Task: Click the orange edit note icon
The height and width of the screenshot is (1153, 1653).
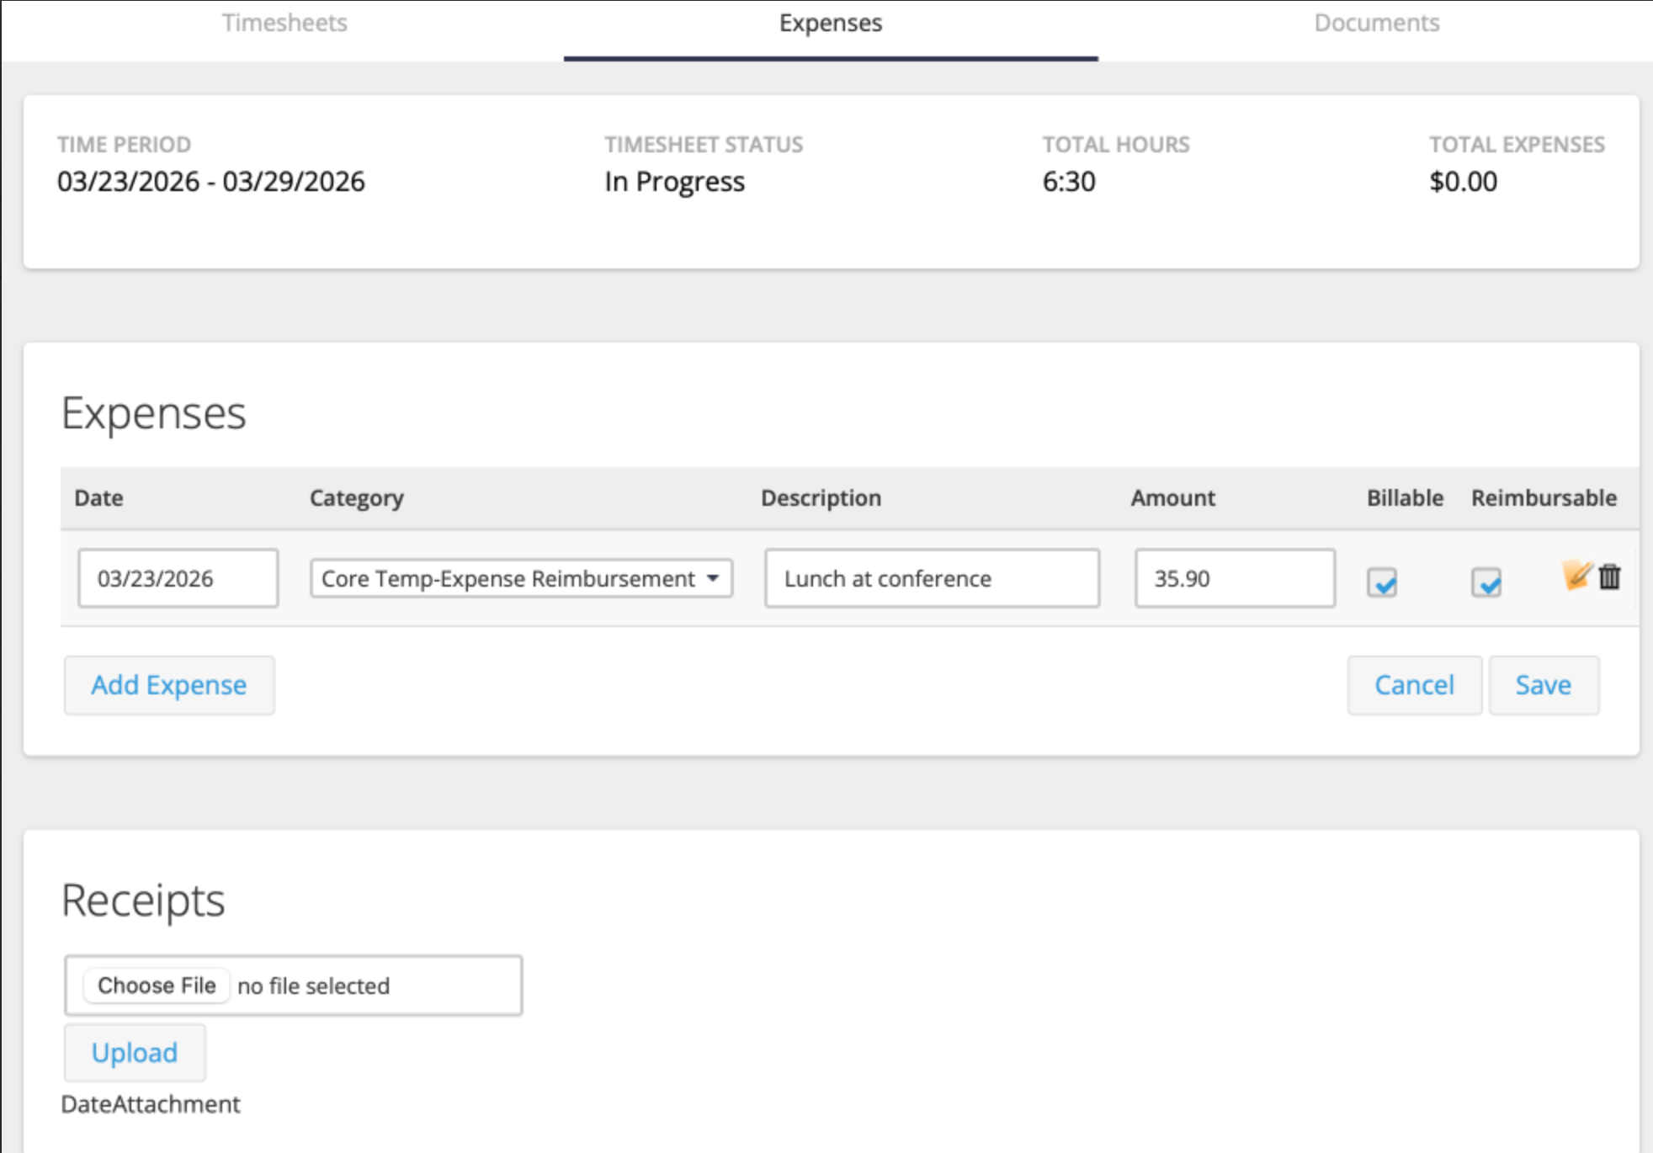Action: (x=1576, y=576)
